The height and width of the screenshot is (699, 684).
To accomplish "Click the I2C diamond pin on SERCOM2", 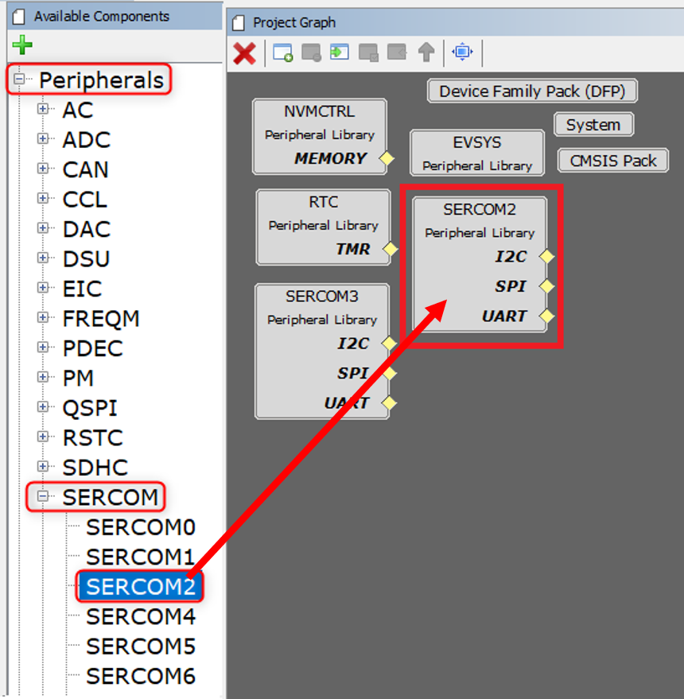I will (546, 257).
